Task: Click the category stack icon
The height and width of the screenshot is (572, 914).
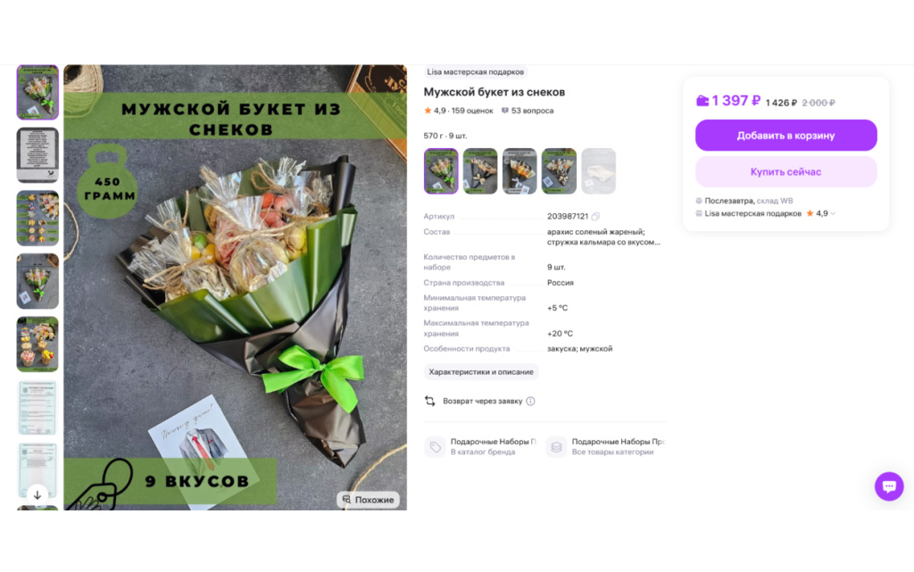Action: (556, 447)
